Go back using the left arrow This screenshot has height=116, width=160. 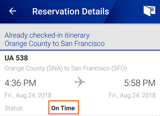12,11
